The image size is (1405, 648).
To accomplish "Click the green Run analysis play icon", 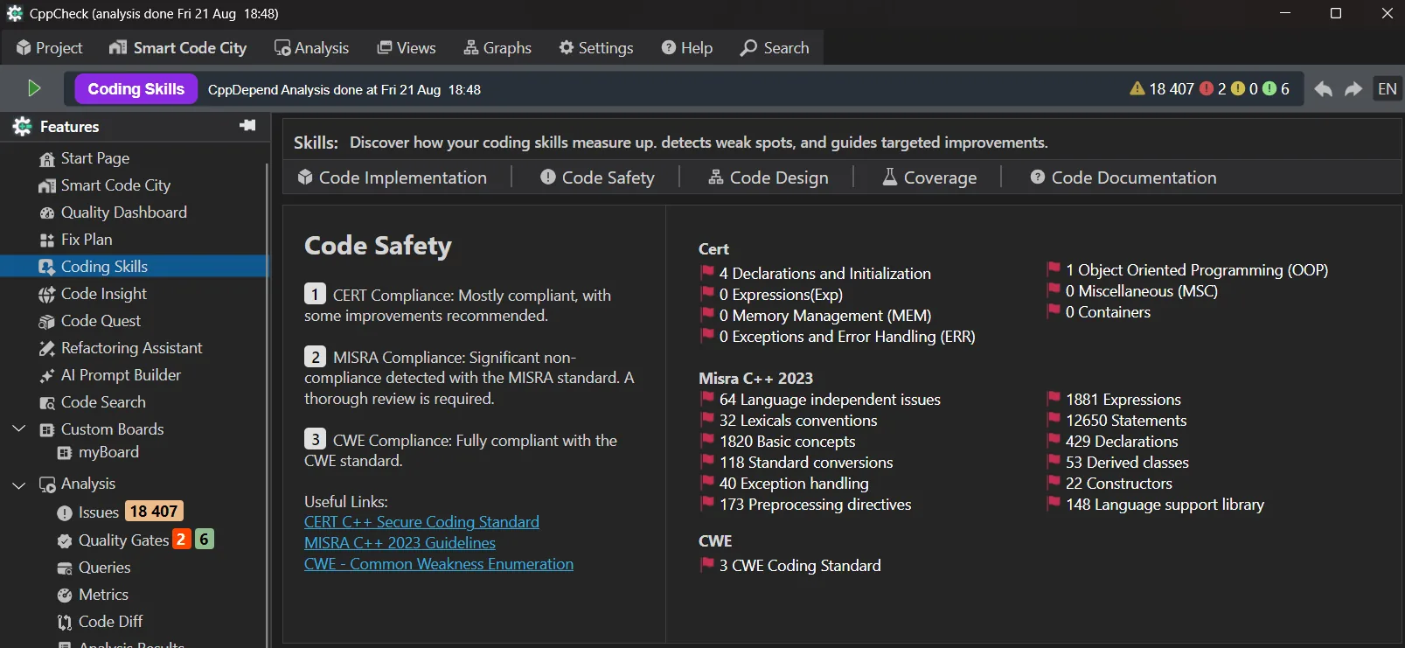I will click(x=34, y=88).
